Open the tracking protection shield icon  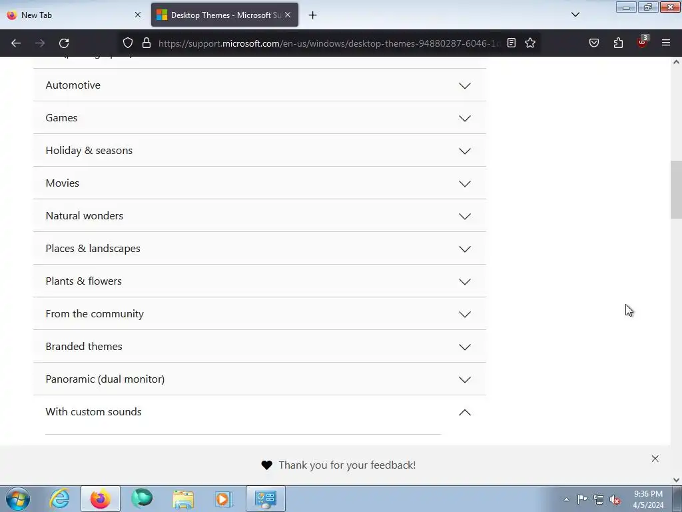coord(127,43)
